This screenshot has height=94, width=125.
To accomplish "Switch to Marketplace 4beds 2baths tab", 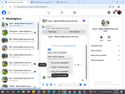I will [x=42, y=2].
